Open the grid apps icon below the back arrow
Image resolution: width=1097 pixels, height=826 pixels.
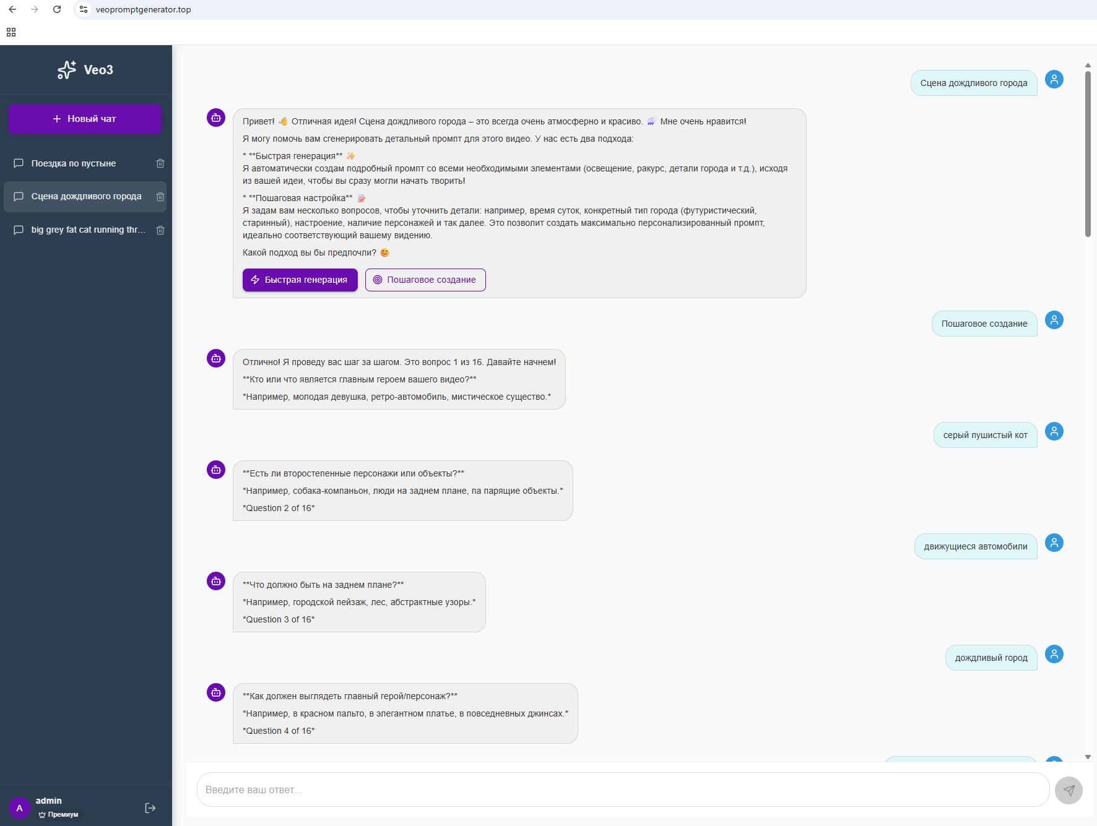coord(11,32)
